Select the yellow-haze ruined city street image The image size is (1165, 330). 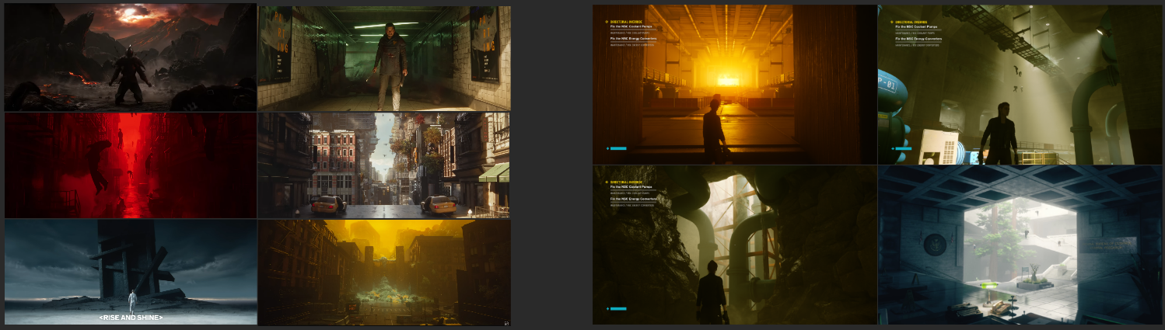pos(384,273)
